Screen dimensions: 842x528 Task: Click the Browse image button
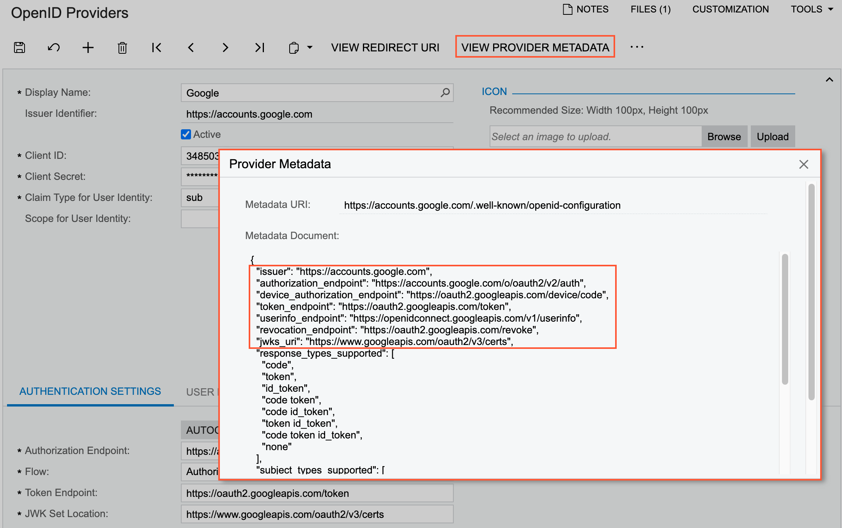coord(724,137)
